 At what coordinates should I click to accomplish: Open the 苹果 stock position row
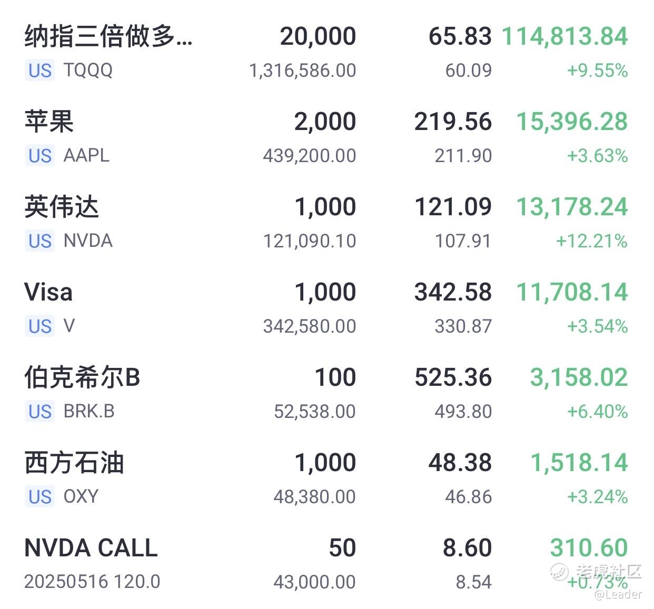pos(326,137)
